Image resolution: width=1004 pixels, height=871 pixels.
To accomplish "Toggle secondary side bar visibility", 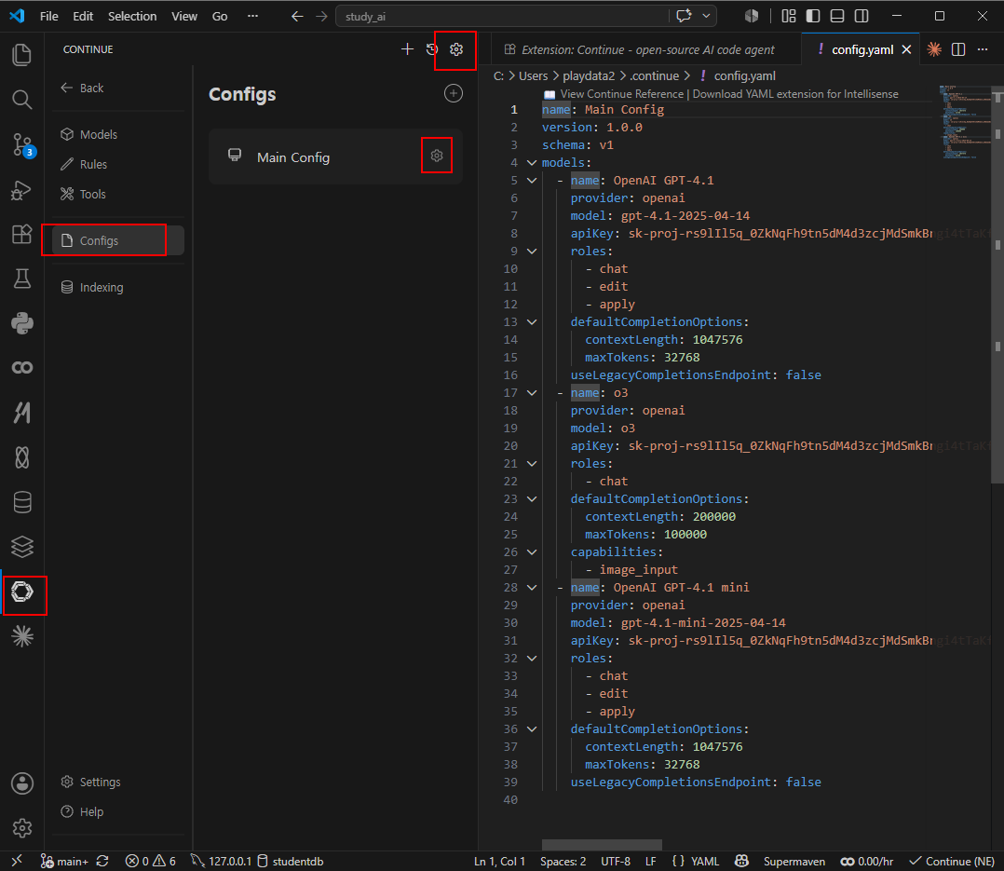I will coord(862,16).
